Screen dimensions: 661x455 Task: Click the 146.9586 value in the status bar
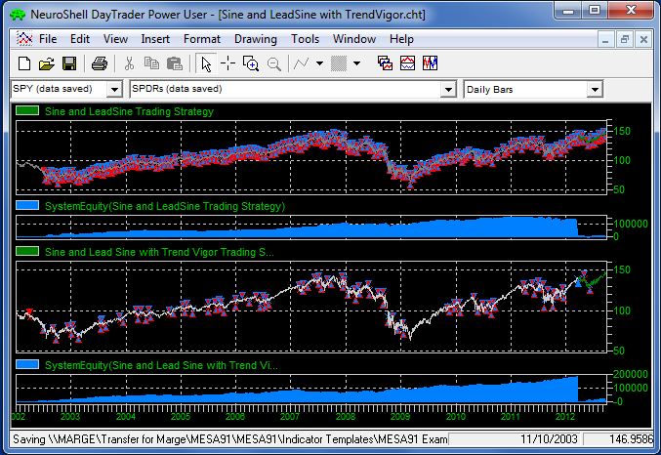pyautogui.click(x=631, y=439)
